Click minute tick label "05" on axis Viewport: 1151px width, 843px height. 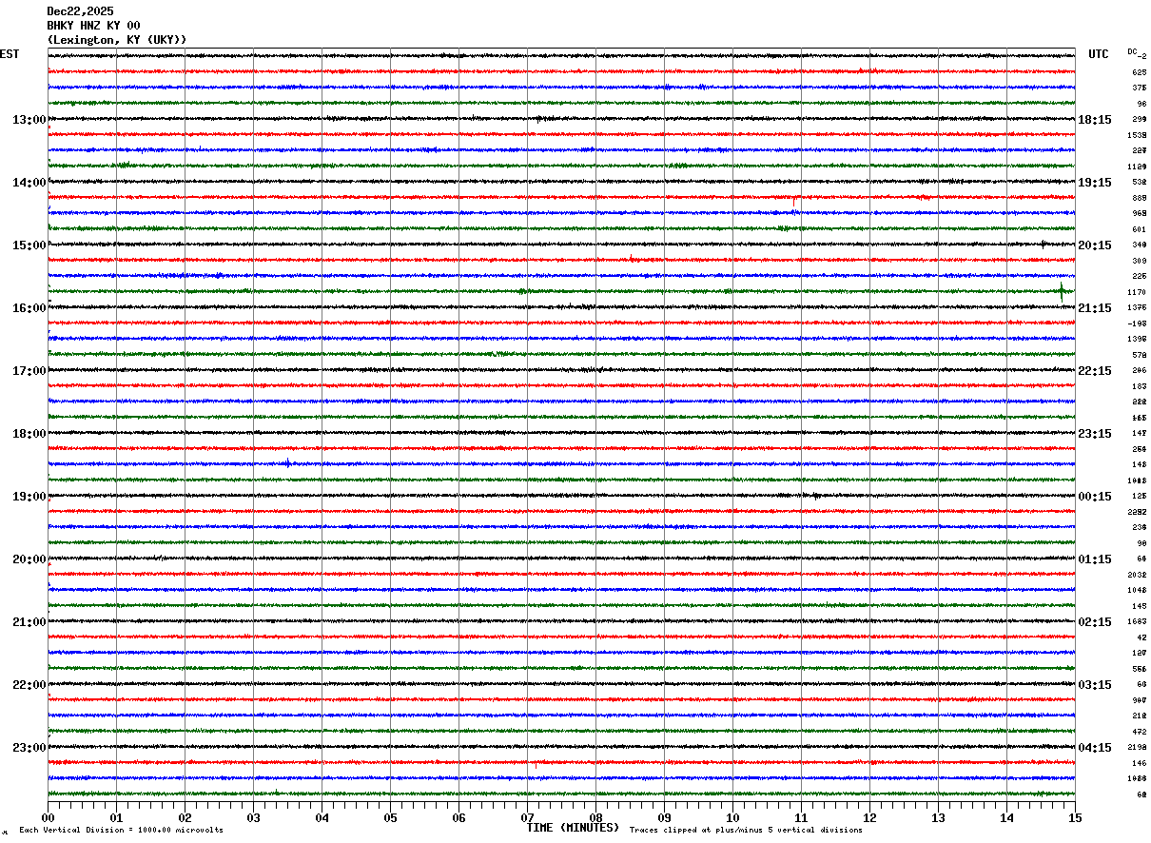[x=390, y=817]
